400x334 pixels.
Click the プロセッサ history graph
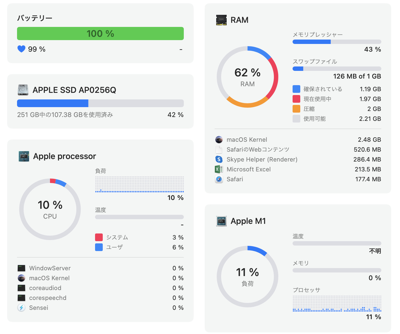337,304
